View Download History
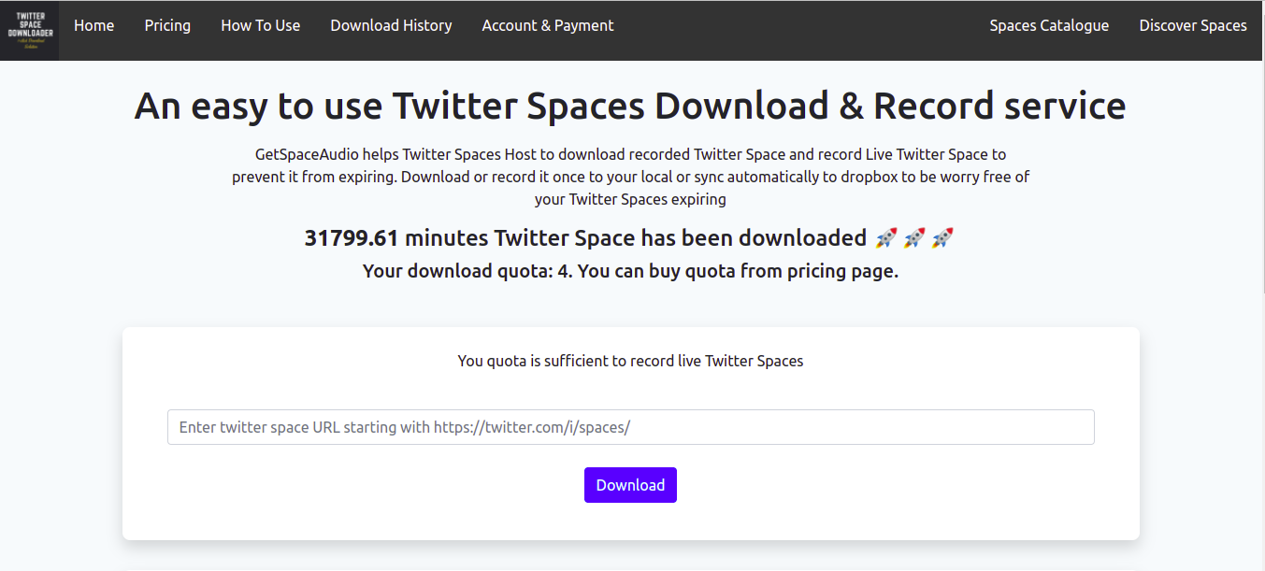The image size is (1265, 571). tap(391, 26)
